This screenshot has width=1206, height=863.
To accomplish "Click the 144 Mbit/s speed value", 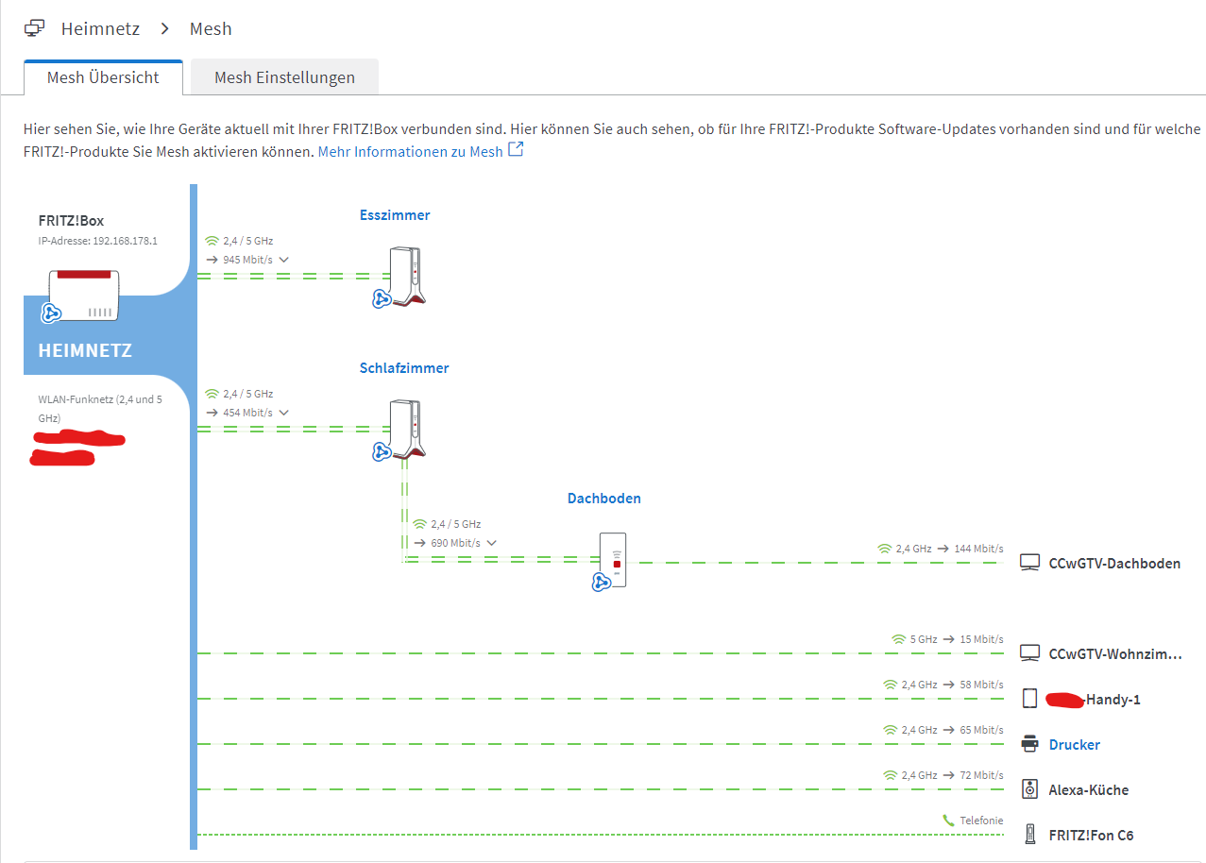I will [979, 549].
